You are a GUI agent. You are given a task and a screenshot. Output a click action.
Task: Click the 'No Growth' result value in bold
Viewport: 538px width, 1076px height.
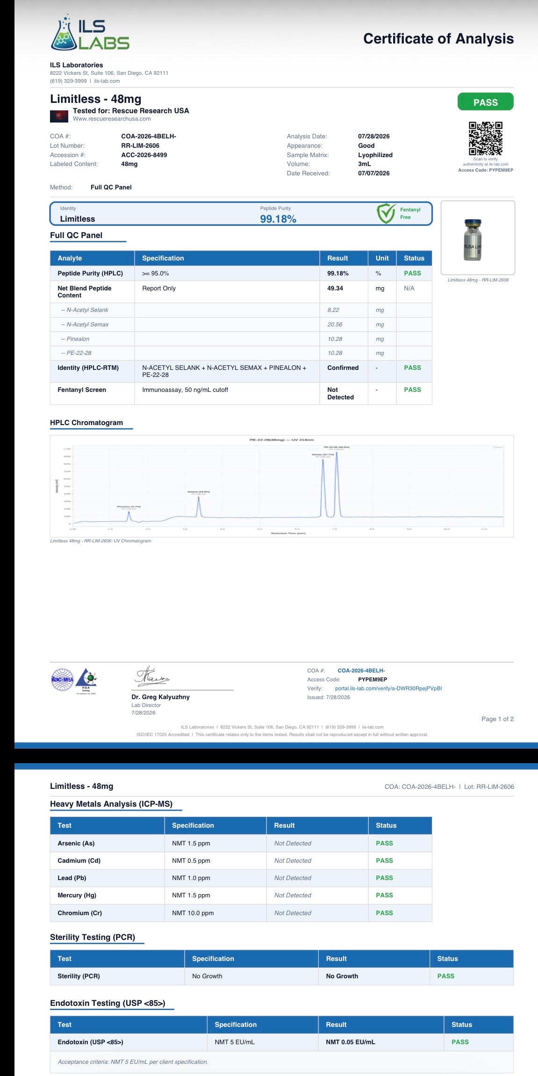pyautogui.click(x=342, y=976)
